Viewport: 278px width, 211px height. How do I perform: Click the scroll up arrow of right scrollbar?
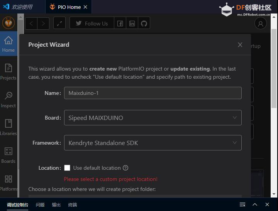click(x=274, y=17)
